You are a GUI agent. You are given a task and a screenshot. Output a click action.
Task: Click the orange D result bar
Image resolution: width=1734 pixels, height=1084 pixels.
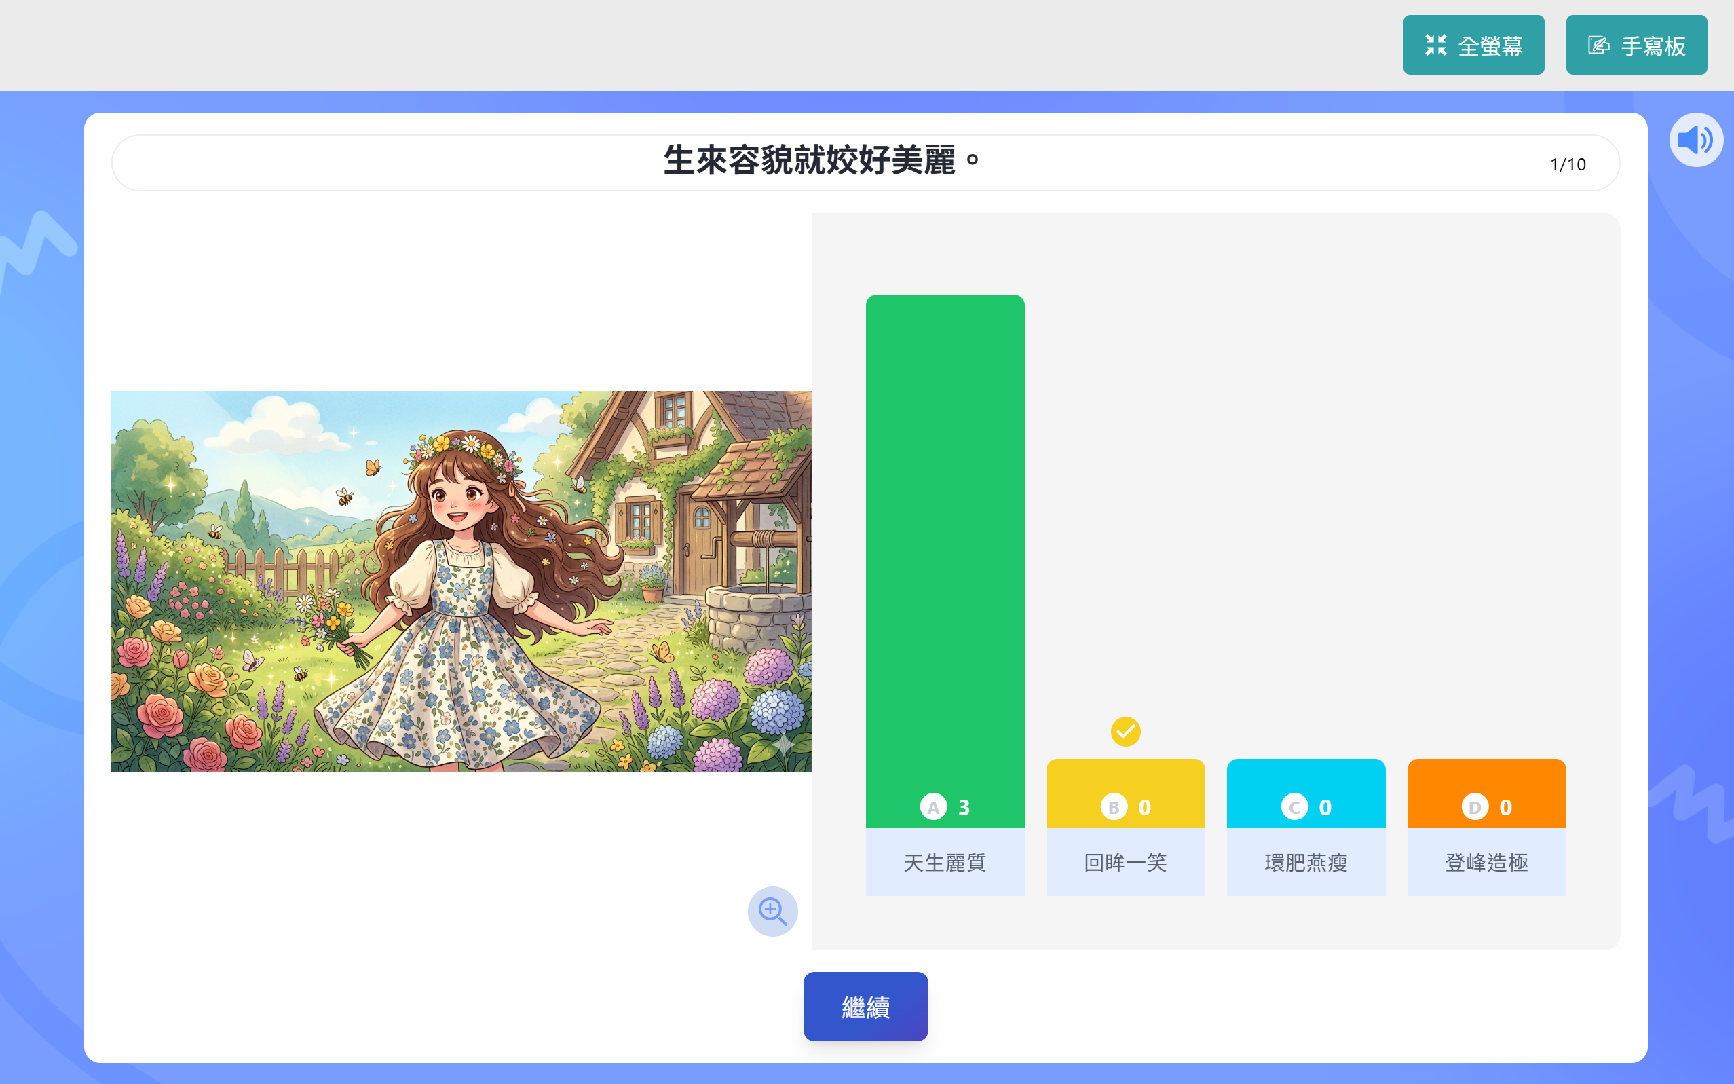[x=1487, y=793]
